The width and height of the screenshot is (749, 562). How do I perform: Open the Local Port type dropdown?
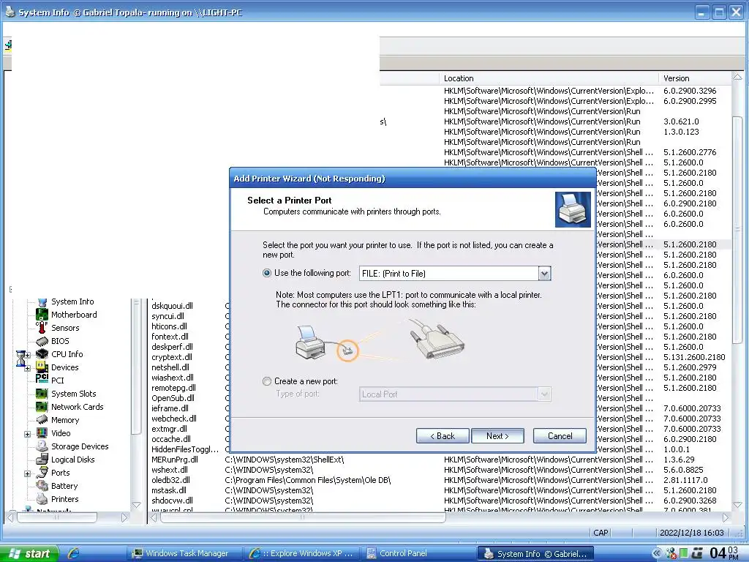(544, 394)
